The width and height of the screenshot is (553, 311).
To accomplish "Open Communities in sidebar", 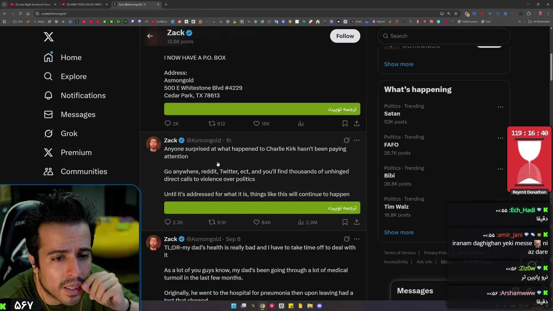I will click(x=75, y=171).
